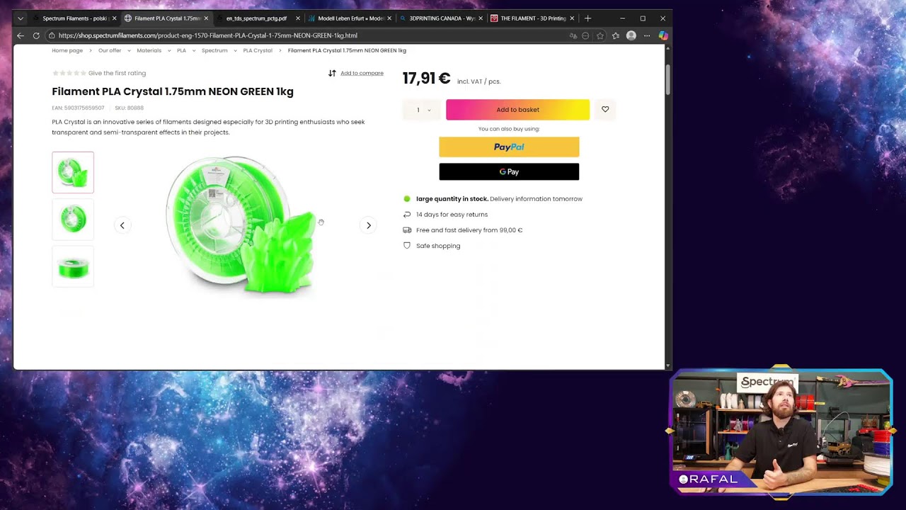This screenshot has width=906, height=510.
Task: Click the translate page icon
Action: [573, 35]
